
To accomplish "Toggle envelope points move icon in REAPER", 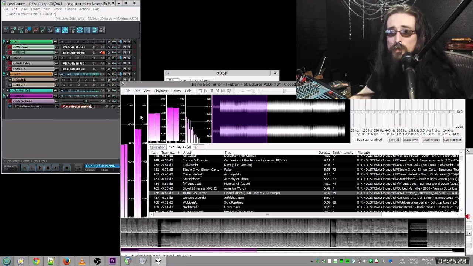I will [x=80, y=30].
